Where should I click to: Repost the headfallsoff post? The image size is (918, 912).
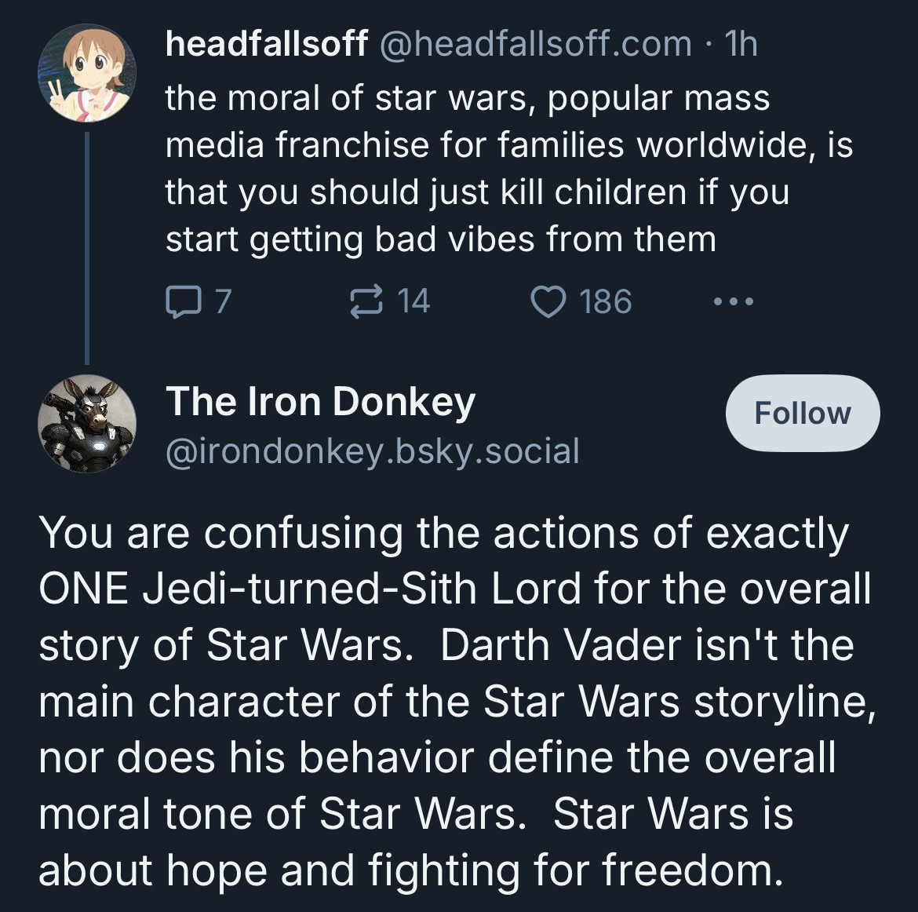click(x=366, y=301)
